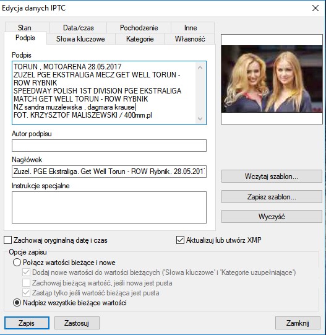The image size is (326, 335).
Task: Click the caption scrollbar down arrow
Action: [x=200, y=118]
